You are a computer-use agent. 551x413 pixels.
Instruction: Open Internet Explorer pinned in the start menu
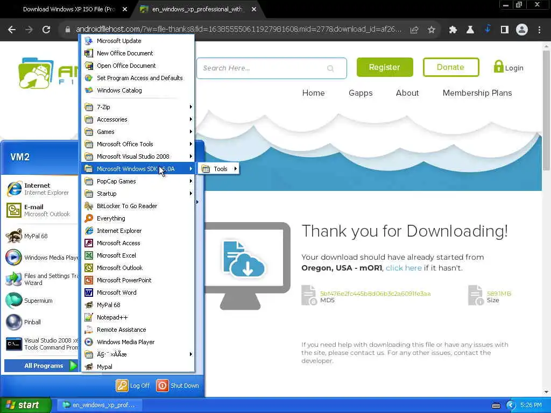pos(41,189)
